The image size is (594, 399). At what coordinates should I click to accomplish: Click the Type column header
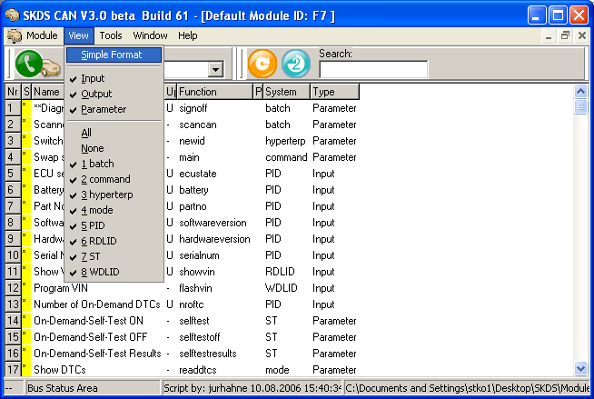pos(334,92)
